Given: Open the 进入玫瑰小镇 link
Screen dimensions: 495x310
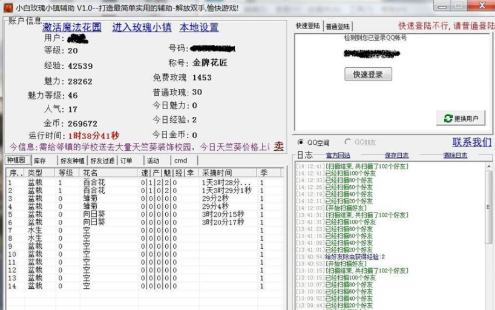Looking at the screenshot, I should [x=142, y=28].
